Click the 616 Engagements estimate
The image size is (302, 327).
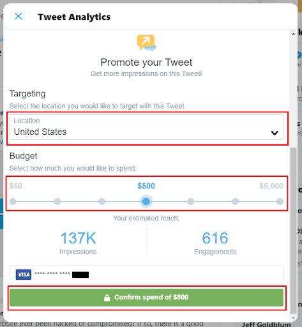(215, 243)
